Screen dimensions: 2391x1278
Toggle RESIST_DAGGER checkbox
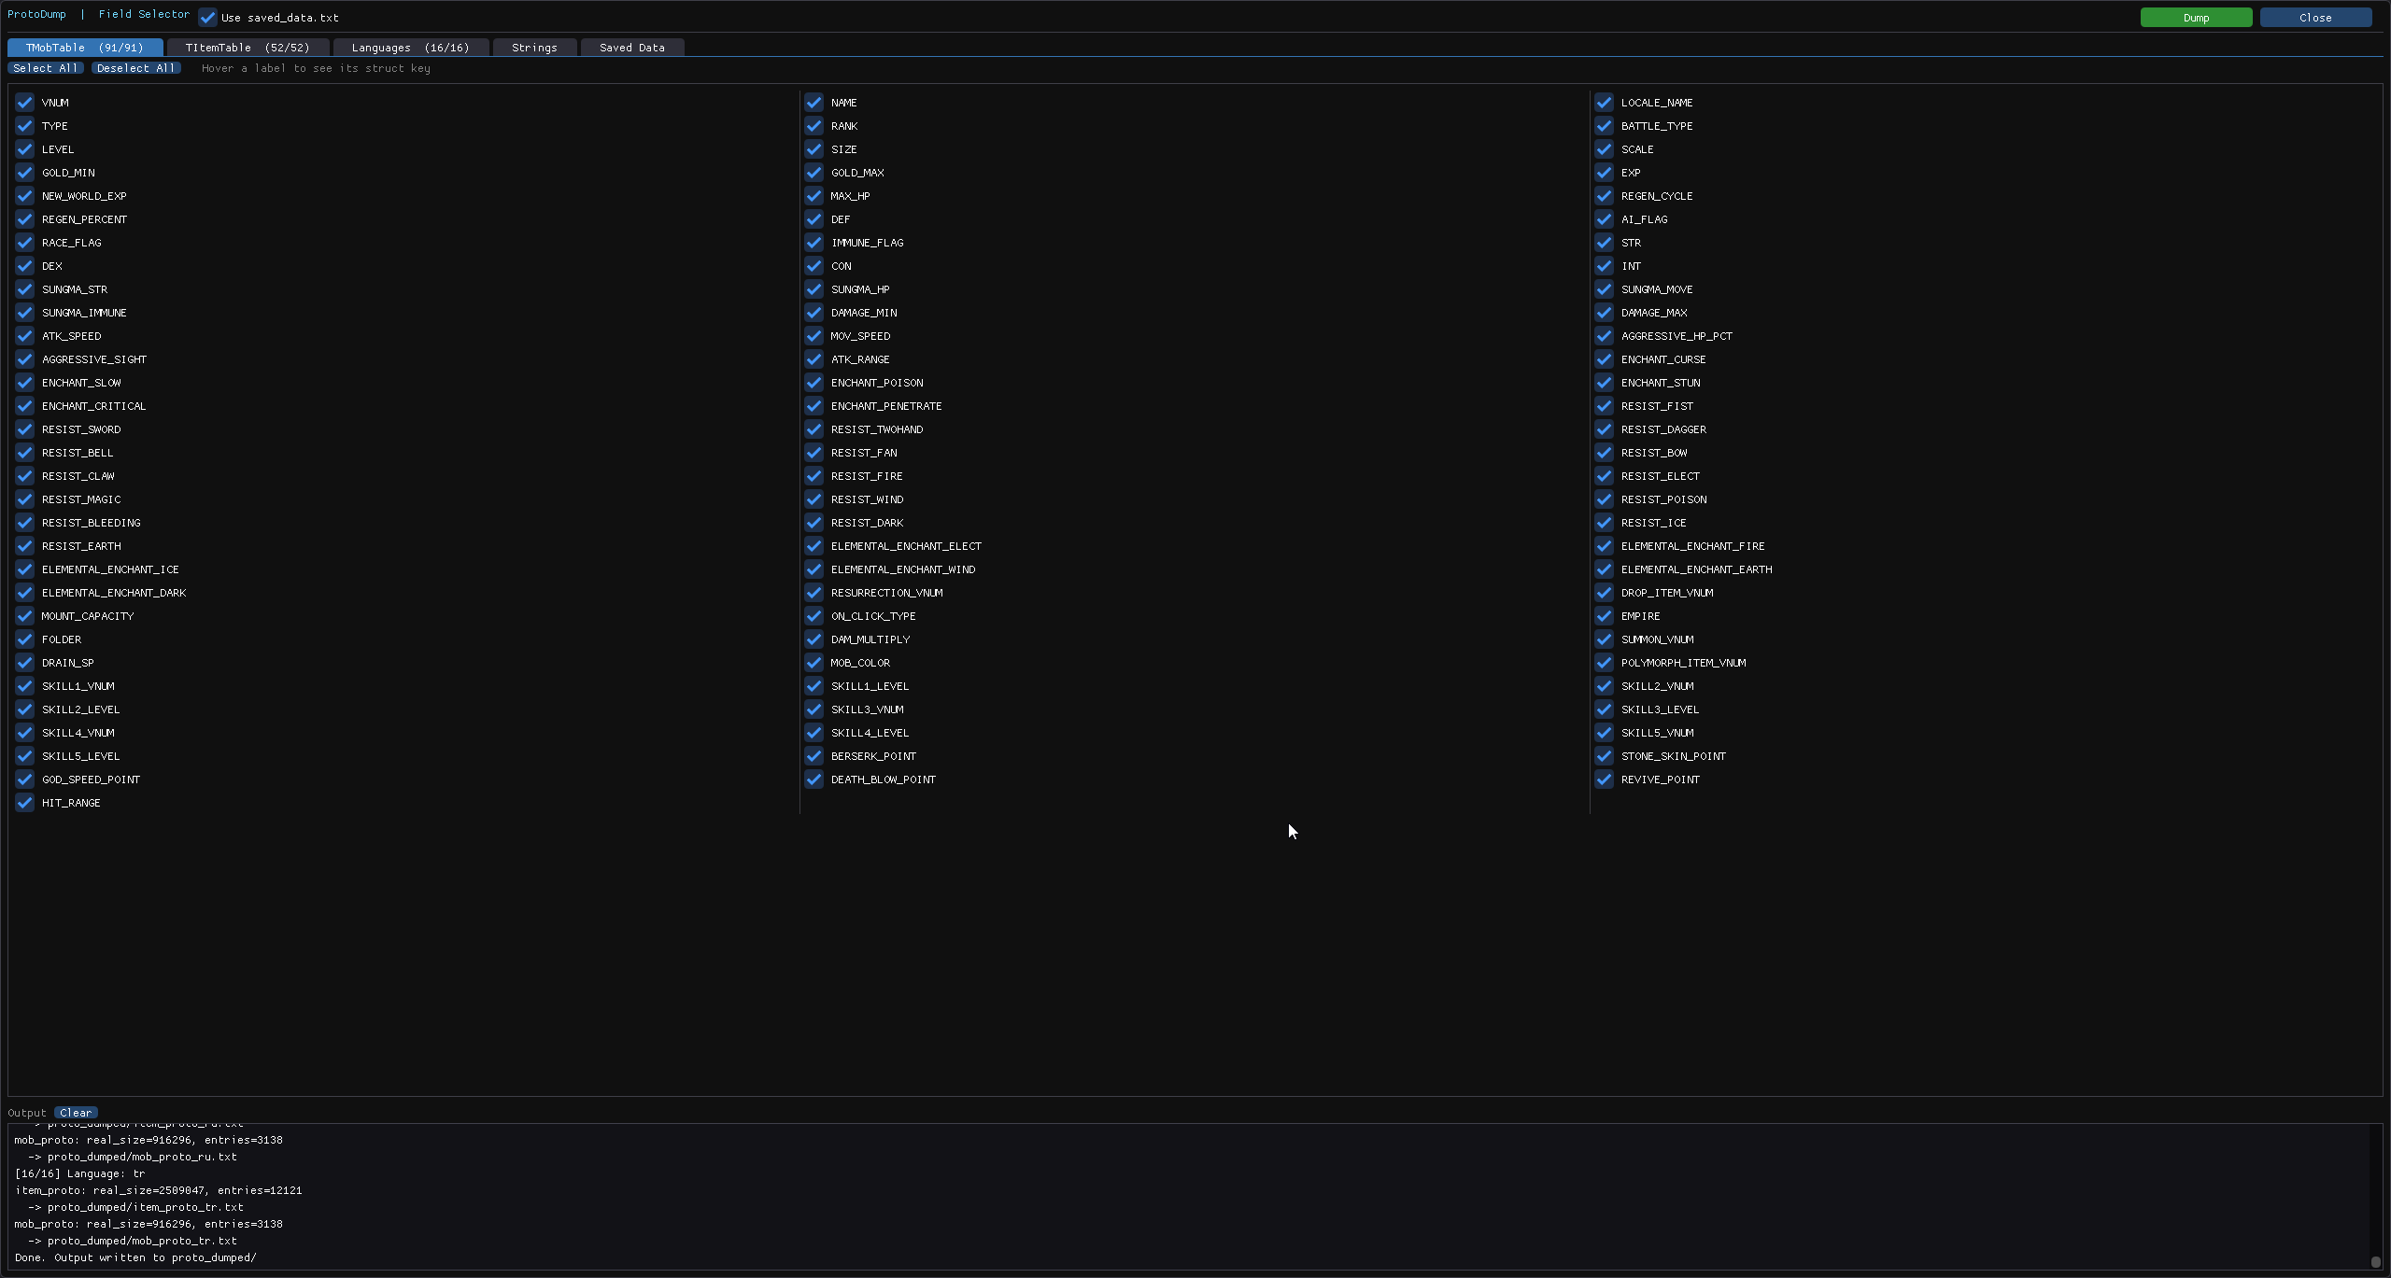point(1605,429)
